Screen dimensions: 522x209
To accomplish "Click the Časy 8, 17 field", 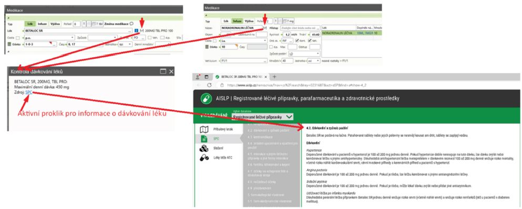I will (85, 44).
